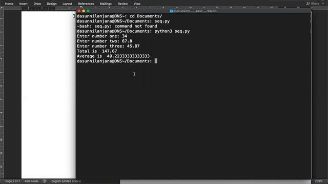Click the Documents folder icon in Terminal title
328x184 pixels.
tap(171, 11)
